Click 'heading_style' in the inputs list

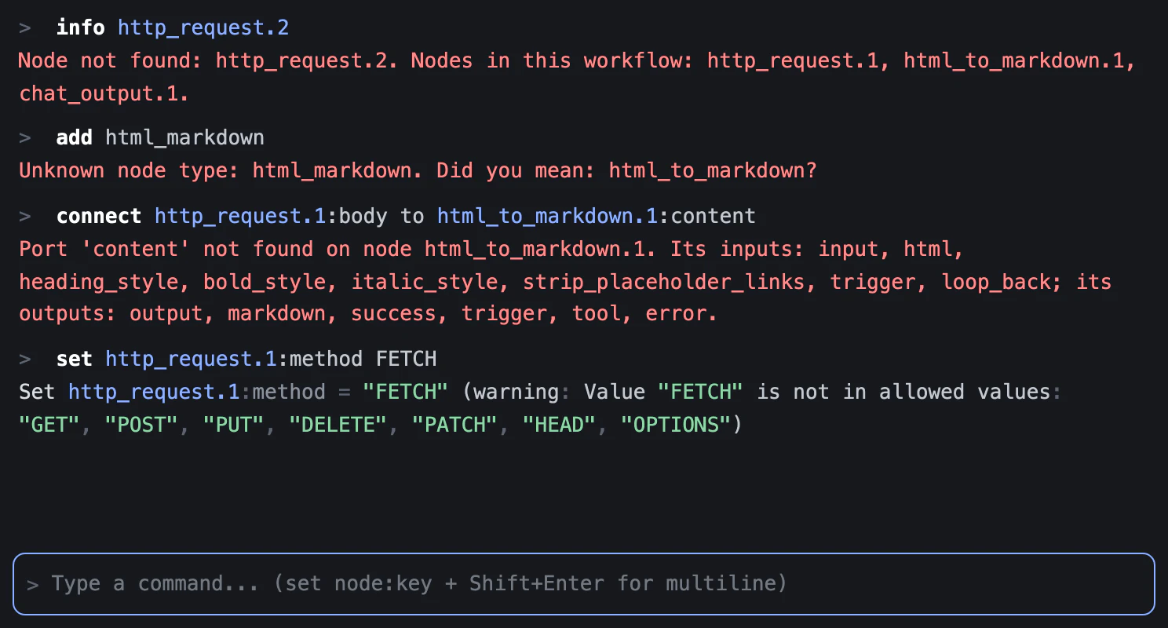click(99, 283)
